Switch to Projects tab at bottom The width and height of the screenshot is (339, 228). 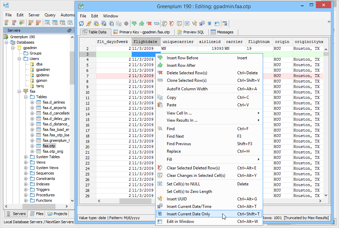(x=58, y=214)
